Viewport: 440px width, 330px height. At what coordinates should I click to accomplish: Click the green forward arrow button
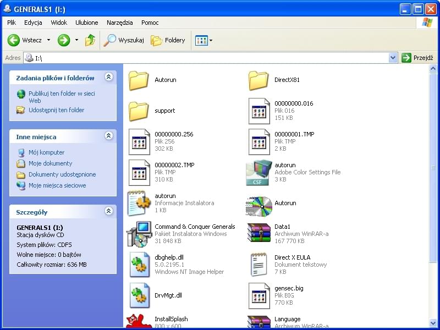64,40
